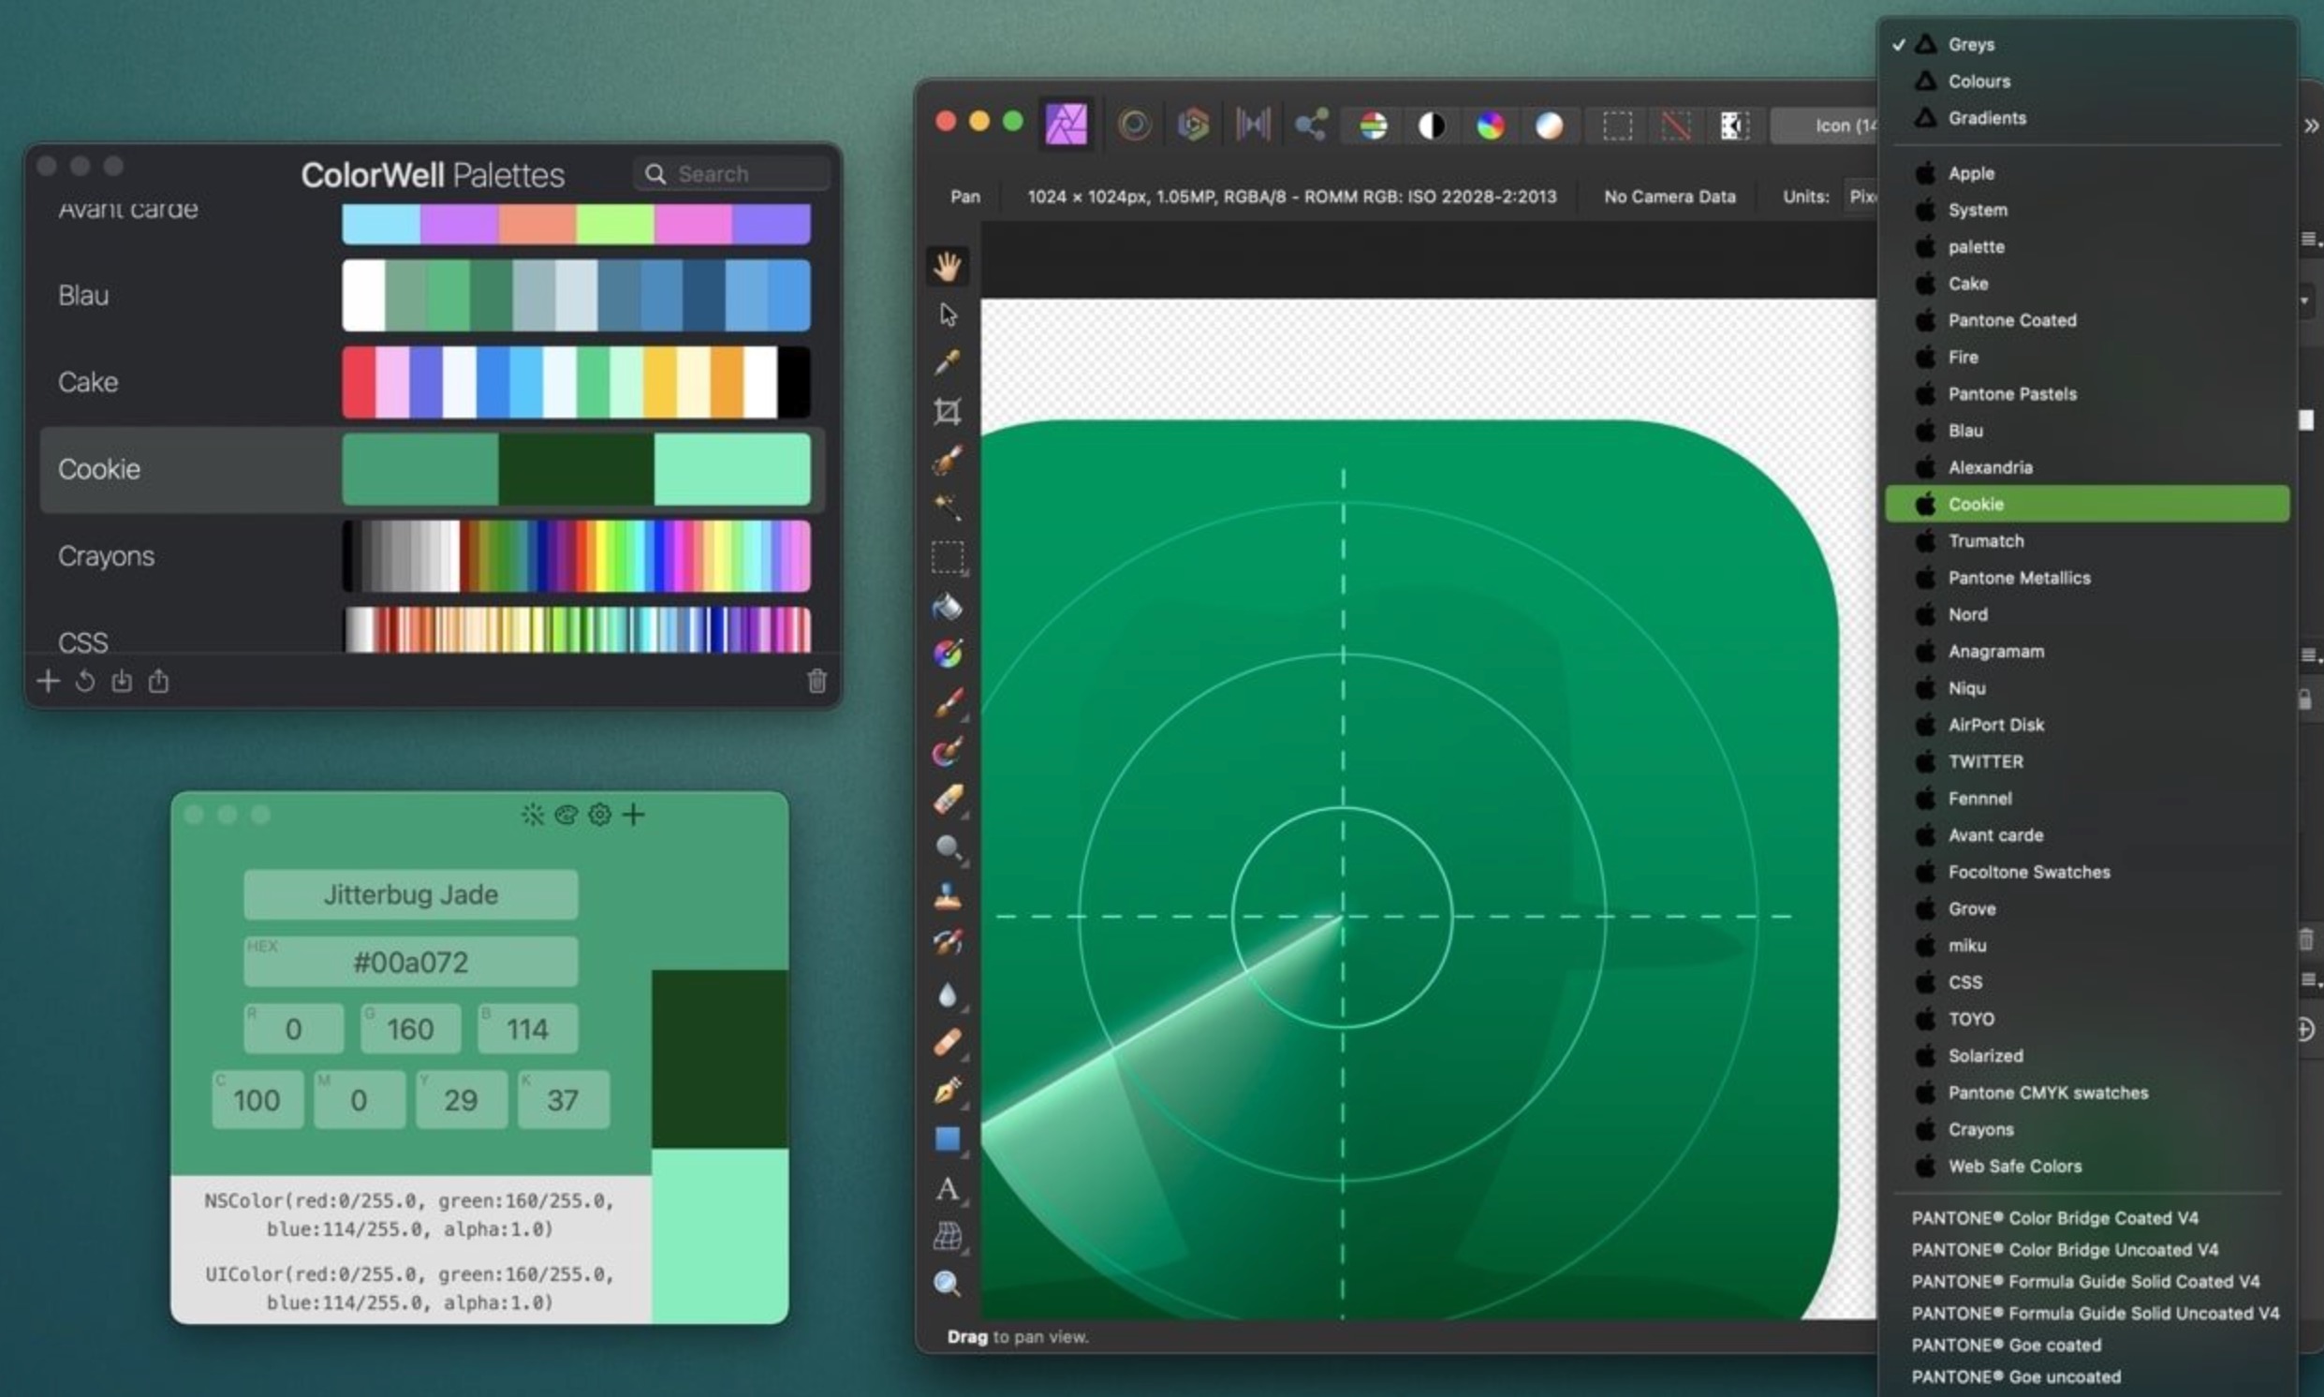
Task: Select the Cake palette row in ColorWell
Action: pyautogui.click(x=432, y=382)
